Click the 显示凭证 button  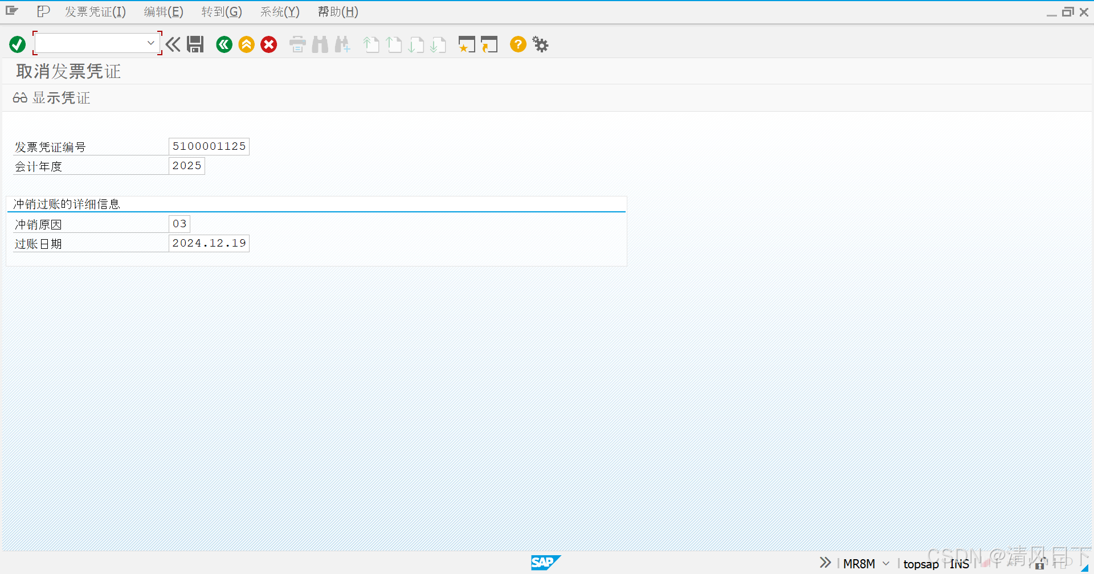click(x=51, y=97)
